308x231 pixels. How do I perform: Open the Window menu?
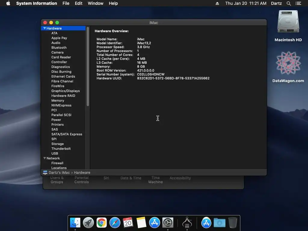pos(95,3)
